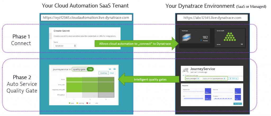This screenshot has height=116, width=271.
Task: Collapse the Properties and tags section
Action: [x=183, y=75]
